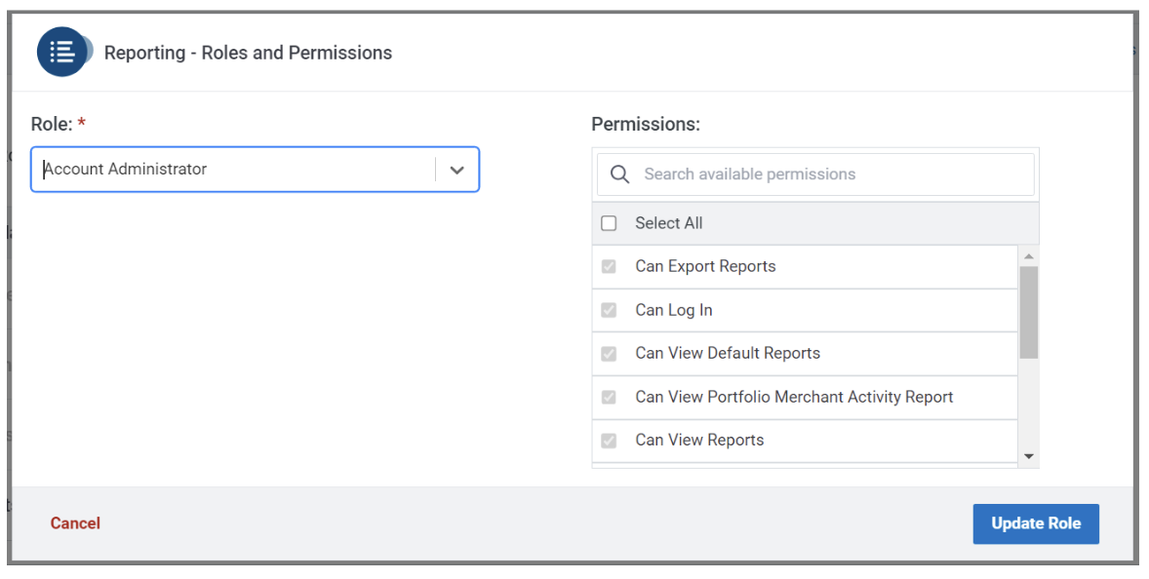Click the search magnifier icon
Screen dimensions: 1149x579
point(619,174)
